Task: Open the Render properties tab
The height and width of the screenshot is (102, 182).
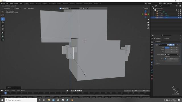Action: (152, 42)
